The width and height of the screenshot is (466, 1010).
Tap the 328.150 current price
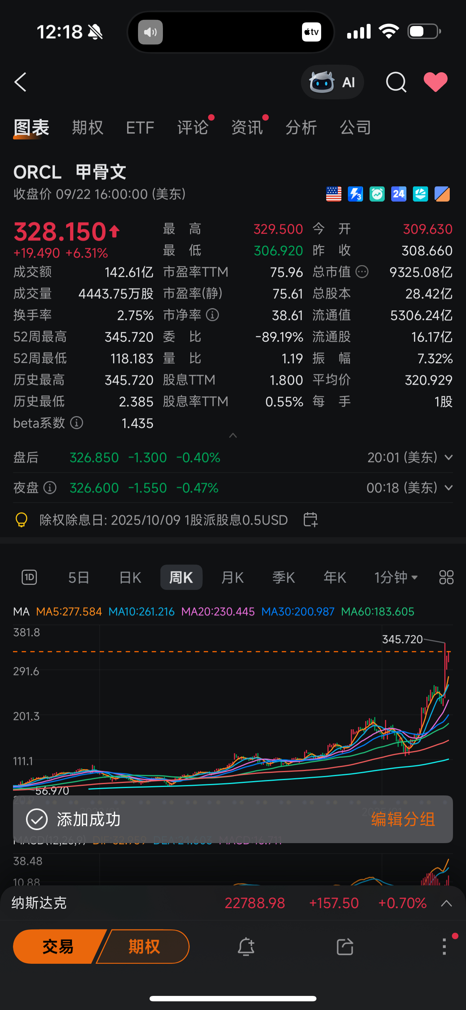(60, 231)
